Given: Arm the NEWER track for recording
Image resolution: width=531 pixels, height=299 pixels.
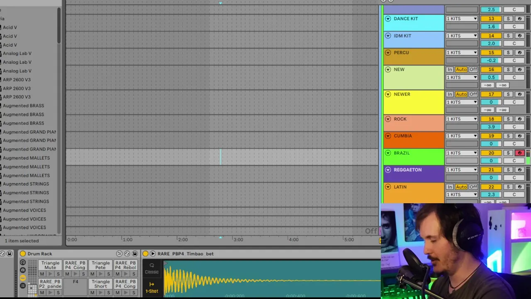Looking at the screenshot, I should point(519,94).
